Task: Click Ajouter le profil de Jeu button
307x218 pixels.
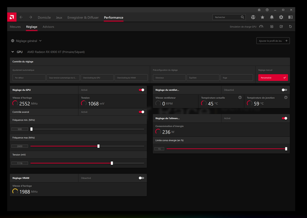Action: coord(273,41)
